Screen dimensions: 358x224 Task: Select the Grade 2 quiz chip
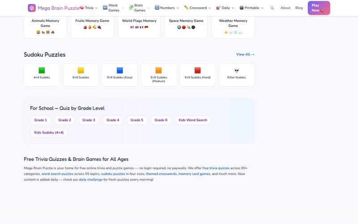click(x=64, y=120)
